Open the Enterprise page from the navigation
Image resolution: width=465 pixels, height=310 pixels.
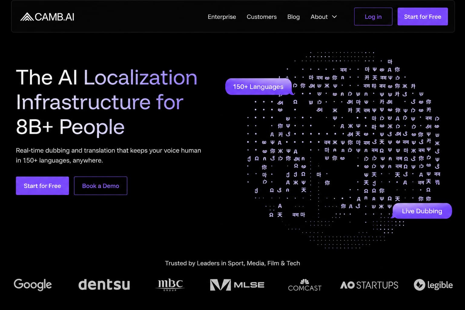pos(222,17)
